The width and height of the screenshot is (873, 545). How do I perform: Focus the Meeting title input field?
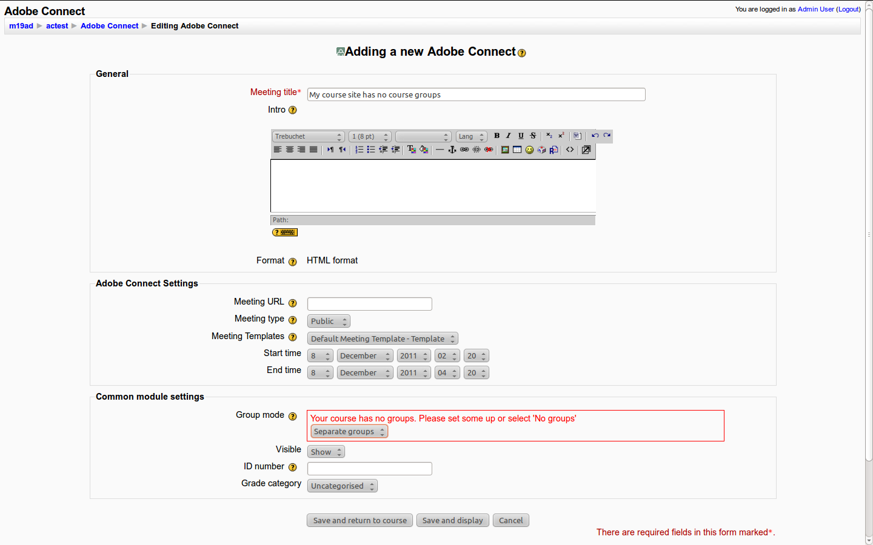tap(476, 94)
